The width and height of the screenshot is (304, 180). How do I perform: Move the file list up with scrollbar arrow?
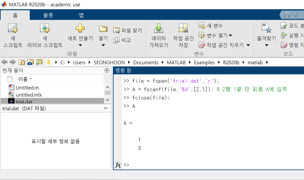point(108,87)
